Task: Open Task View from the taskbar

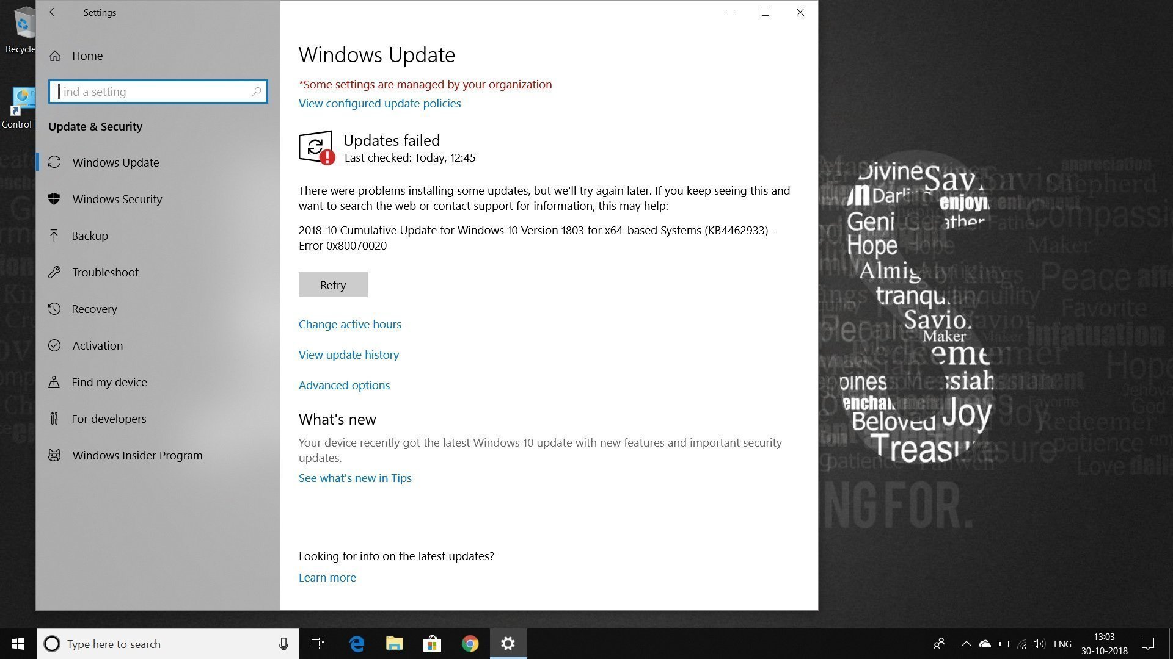Action: 318,644
